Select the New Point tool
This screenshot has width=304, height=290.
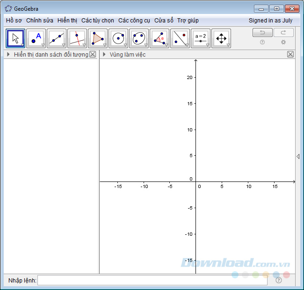pyautogui.click(x=36, y=38)
